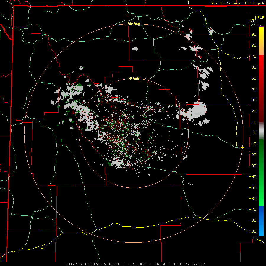This screenshot has width=266, height=266.
Task: Click the 80 value on color scale
Action: (254, 46)
